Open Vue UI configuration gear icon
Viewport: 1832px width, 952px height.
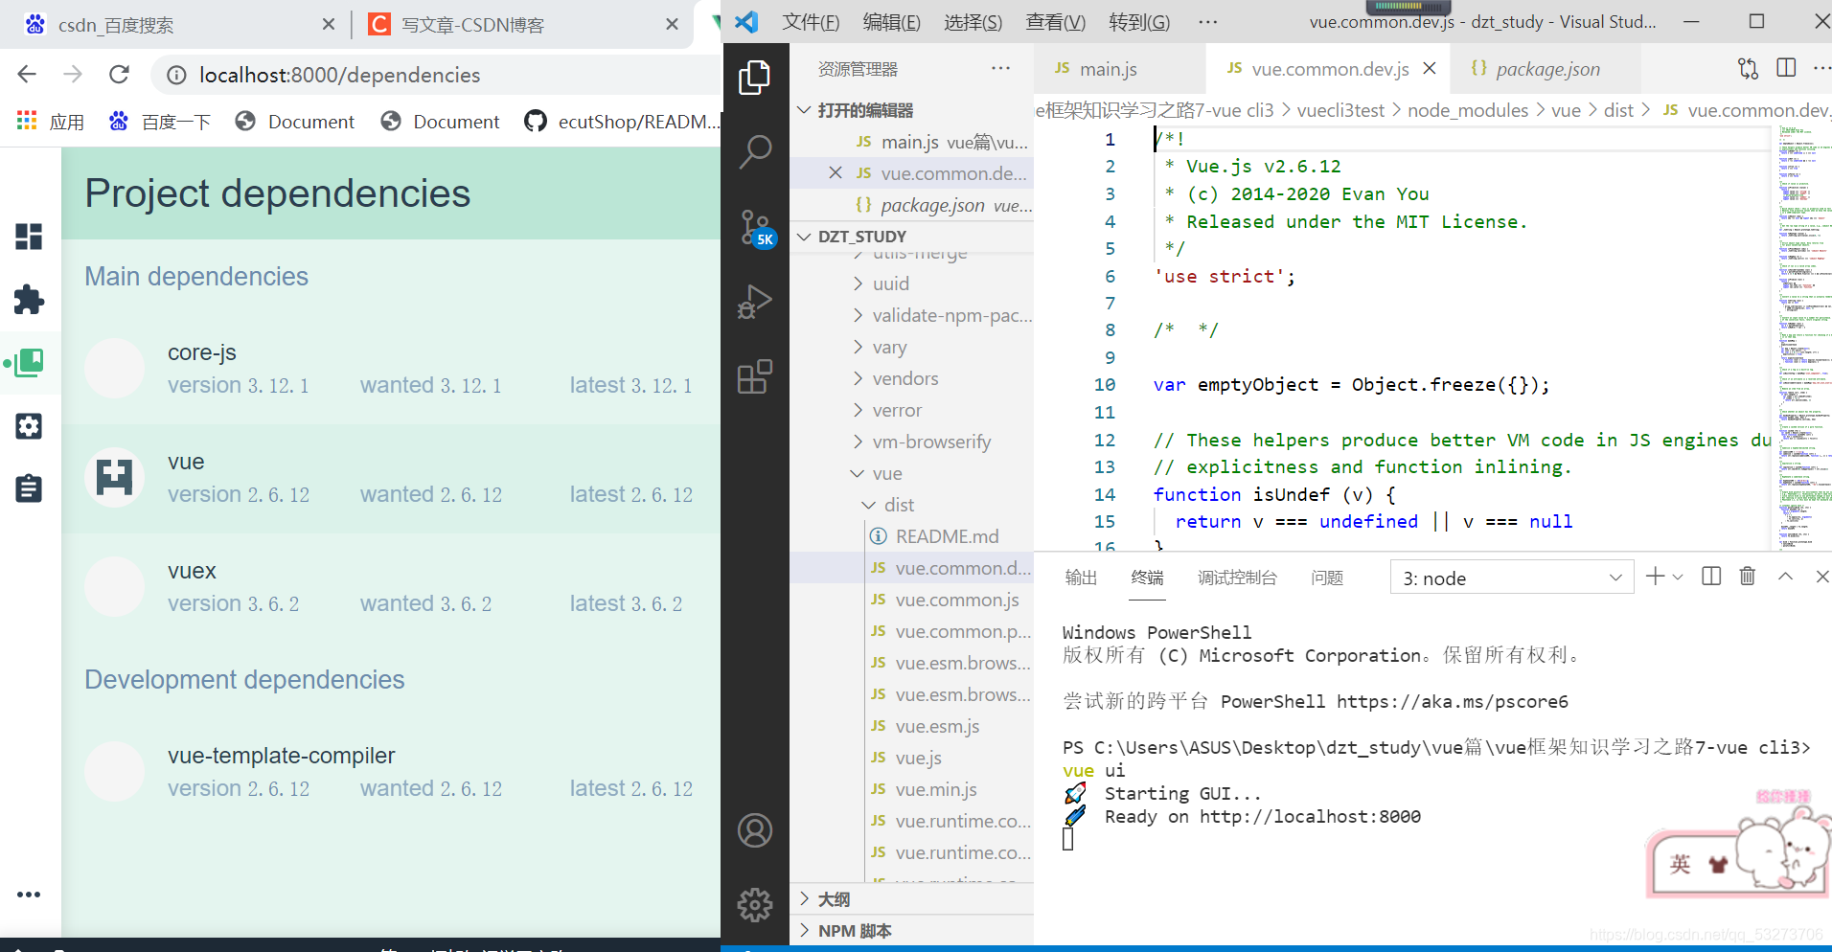click(x=29, y=426)
